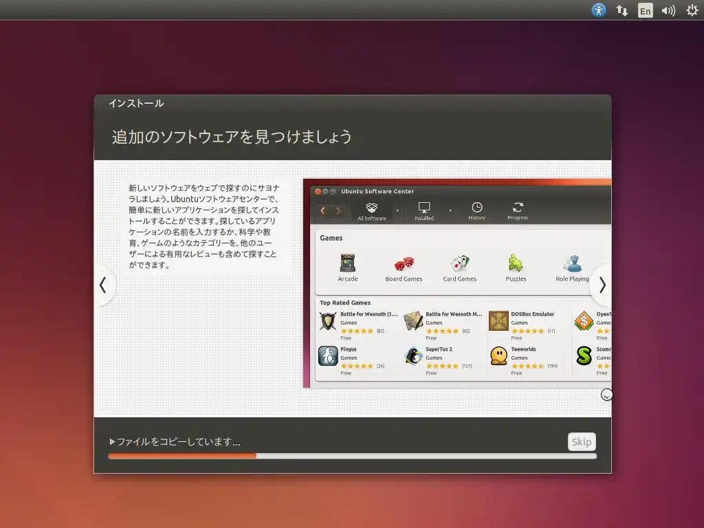Select the Card Games icon
Screen dimensions: 704x528
point(459,263)
